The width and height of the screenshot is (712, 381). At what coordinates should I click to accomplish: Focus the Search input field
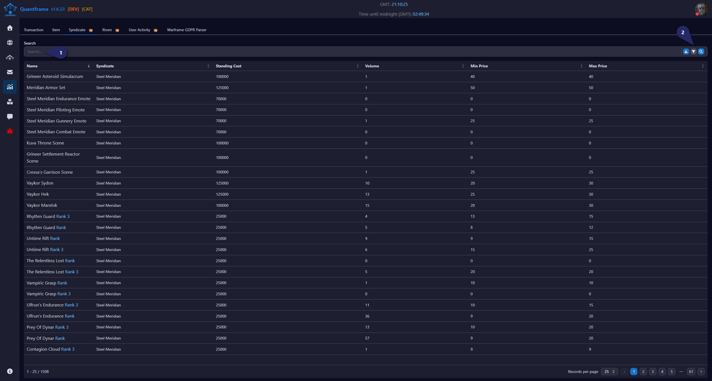click(x=353, y=51)
